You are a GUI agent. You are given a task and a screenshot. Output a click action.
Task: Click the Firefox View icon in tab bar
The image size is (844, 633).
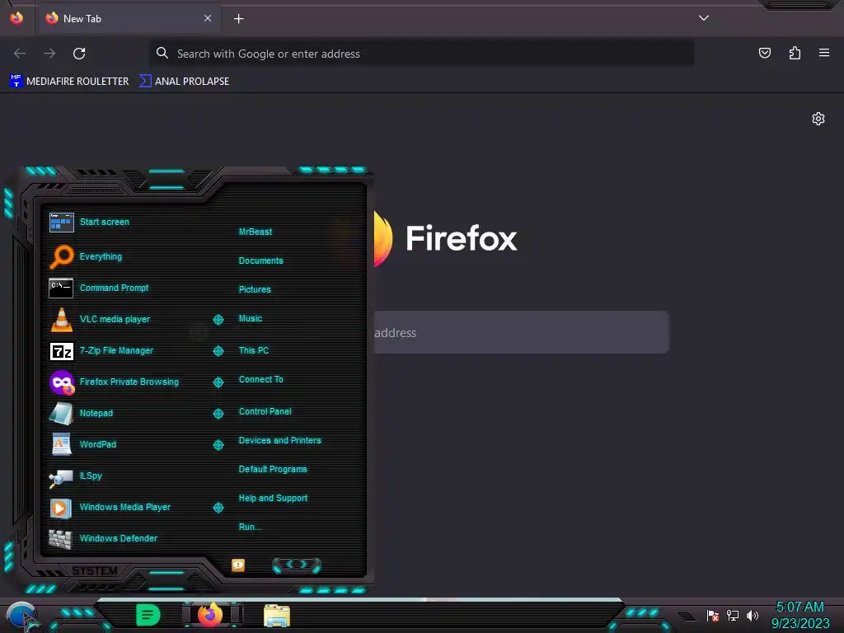[16, 18]
